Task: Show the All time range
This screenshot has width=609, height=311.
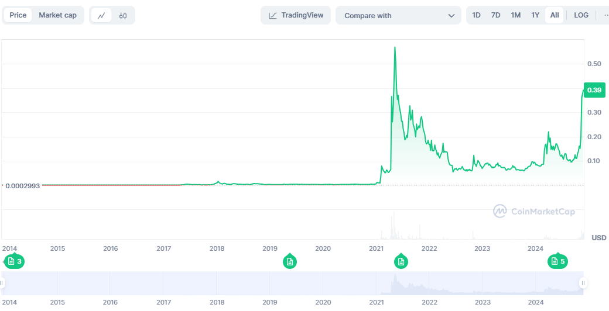Action: [554, 15]
